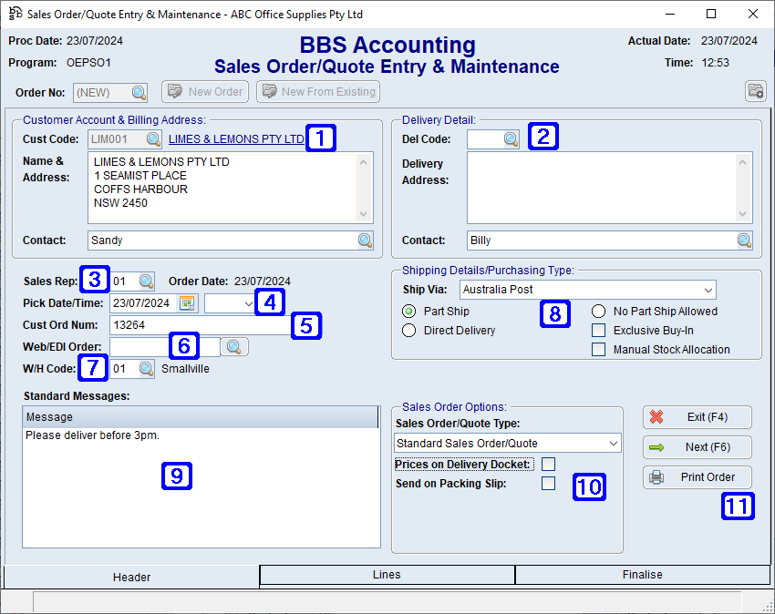Click the Message column header
Screen dimensions: 775x614
point(201,417)
